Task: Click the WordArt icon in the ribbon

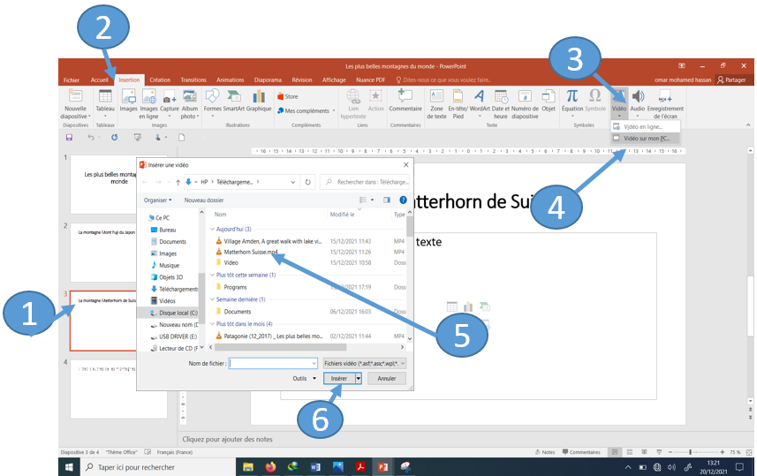Action: 479,99
